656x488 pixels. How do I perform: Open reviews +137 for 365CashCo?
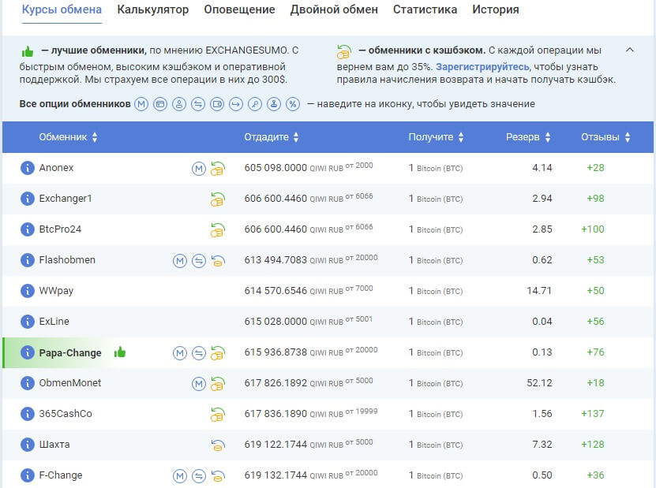coord(592,414)
